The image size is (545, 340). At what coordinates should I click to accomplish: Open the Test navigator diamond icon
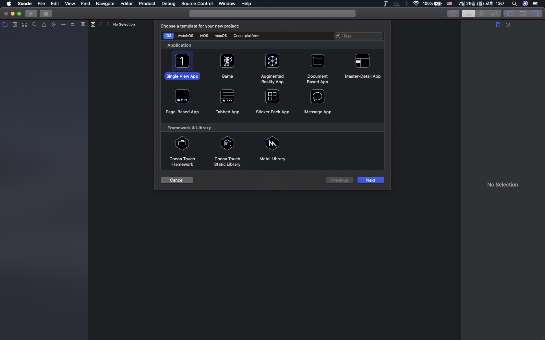pos(54,25)
